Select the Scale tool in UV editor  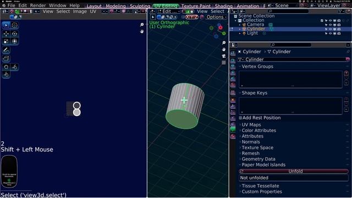click(6, 41)
